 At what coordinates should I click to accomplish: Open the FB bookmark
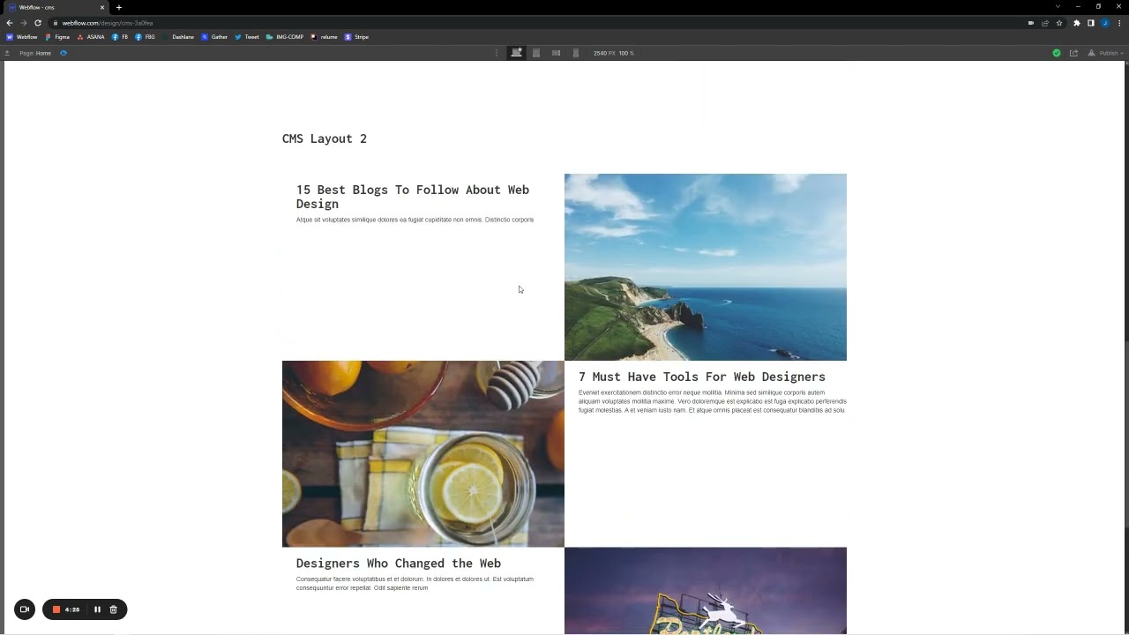[x=120, y=37]
